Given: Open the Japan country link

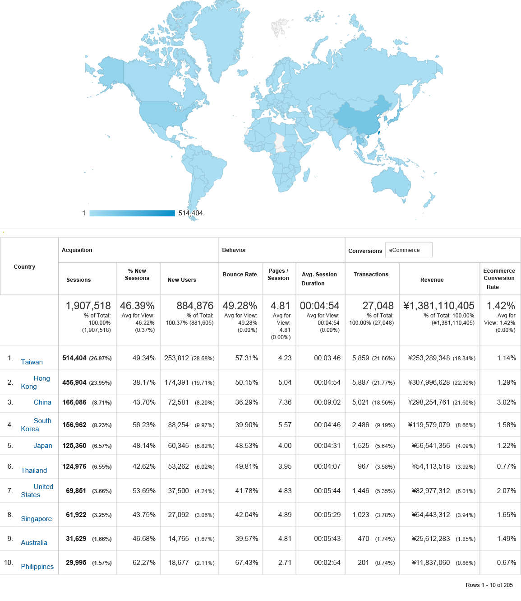Looking at the screenshot, I should click(x=43, y=446).
